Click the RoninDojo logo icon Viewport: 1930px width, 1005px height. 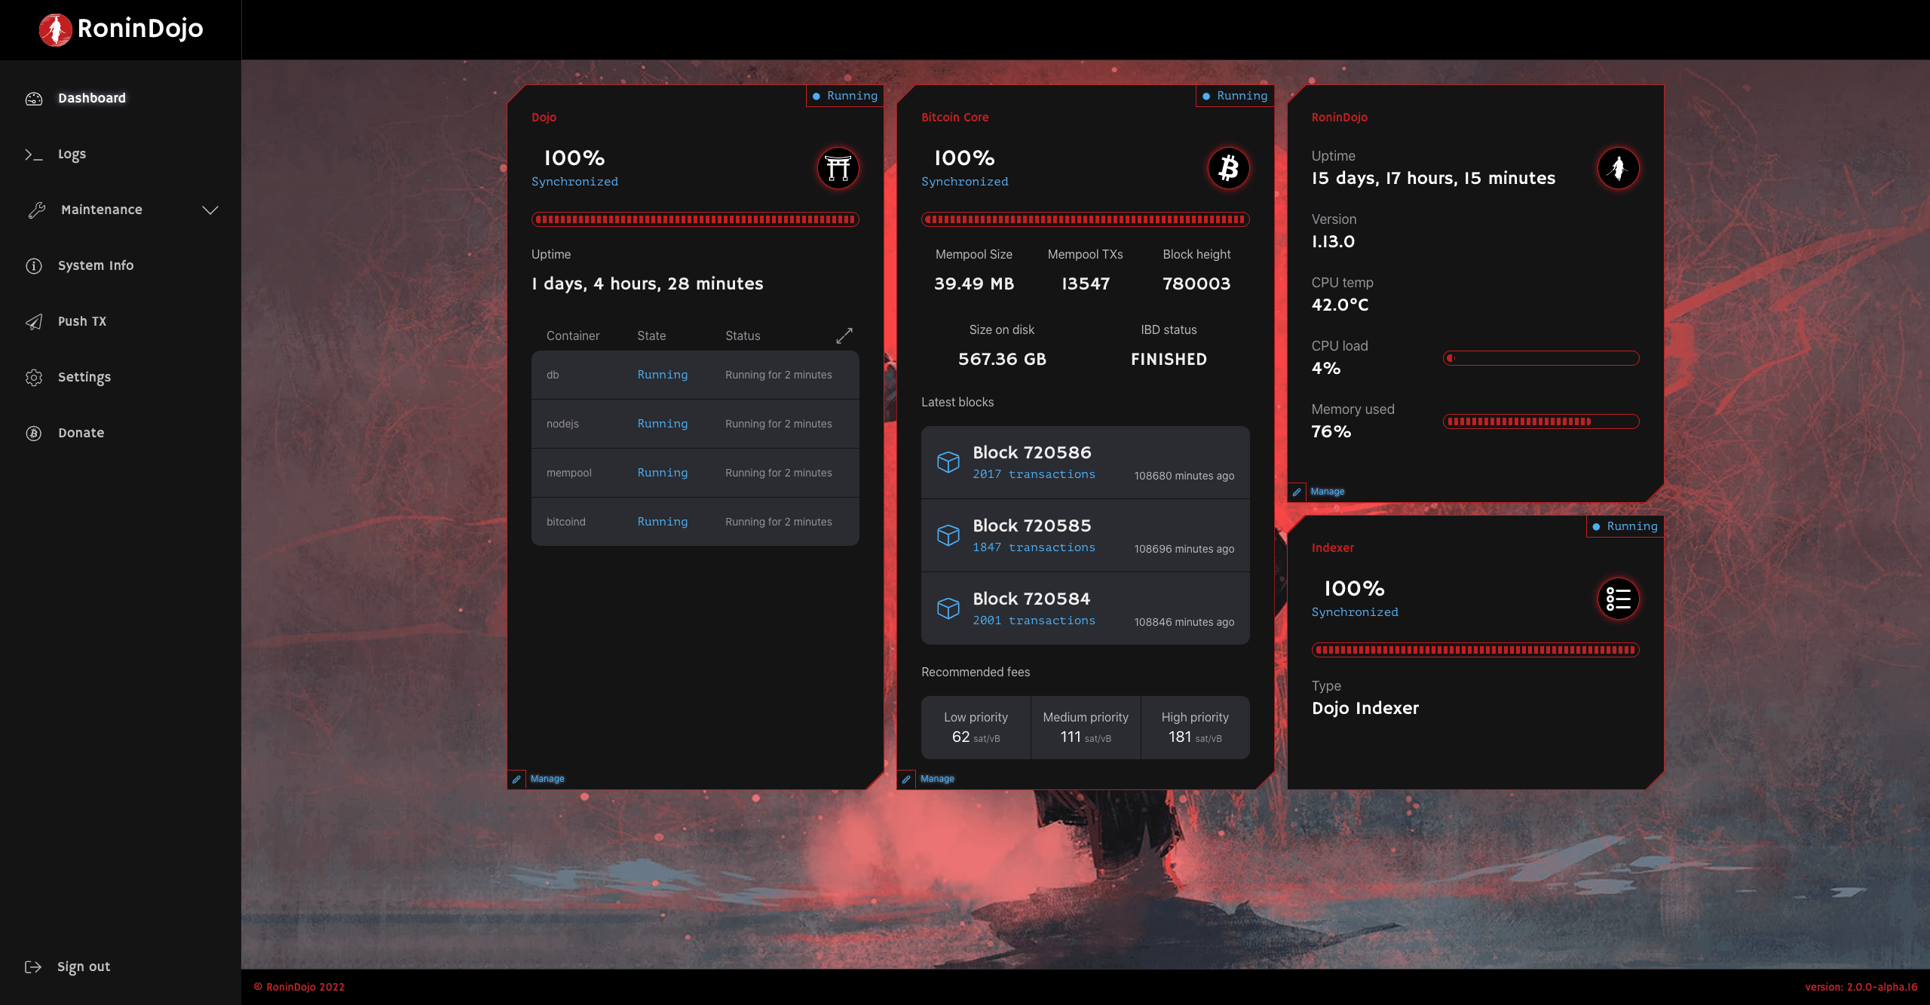point(55,29)
